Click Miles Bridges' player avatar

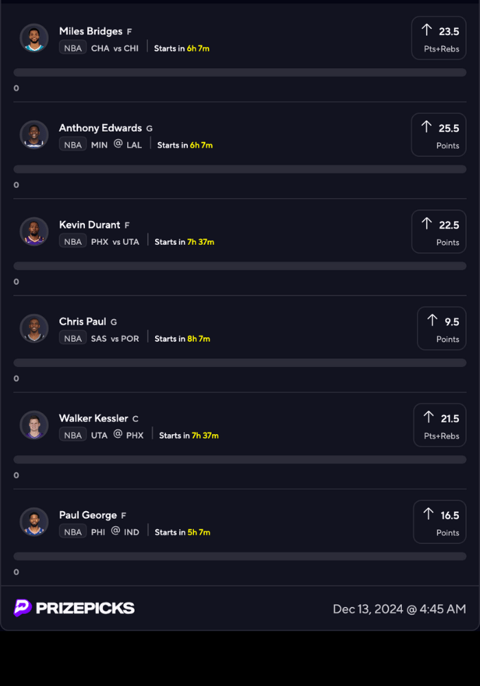[x=34, y=38]
